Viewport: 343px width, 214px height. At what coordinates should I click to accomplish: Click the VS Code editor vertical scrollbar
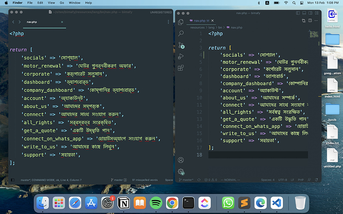(x=319, y=44)
